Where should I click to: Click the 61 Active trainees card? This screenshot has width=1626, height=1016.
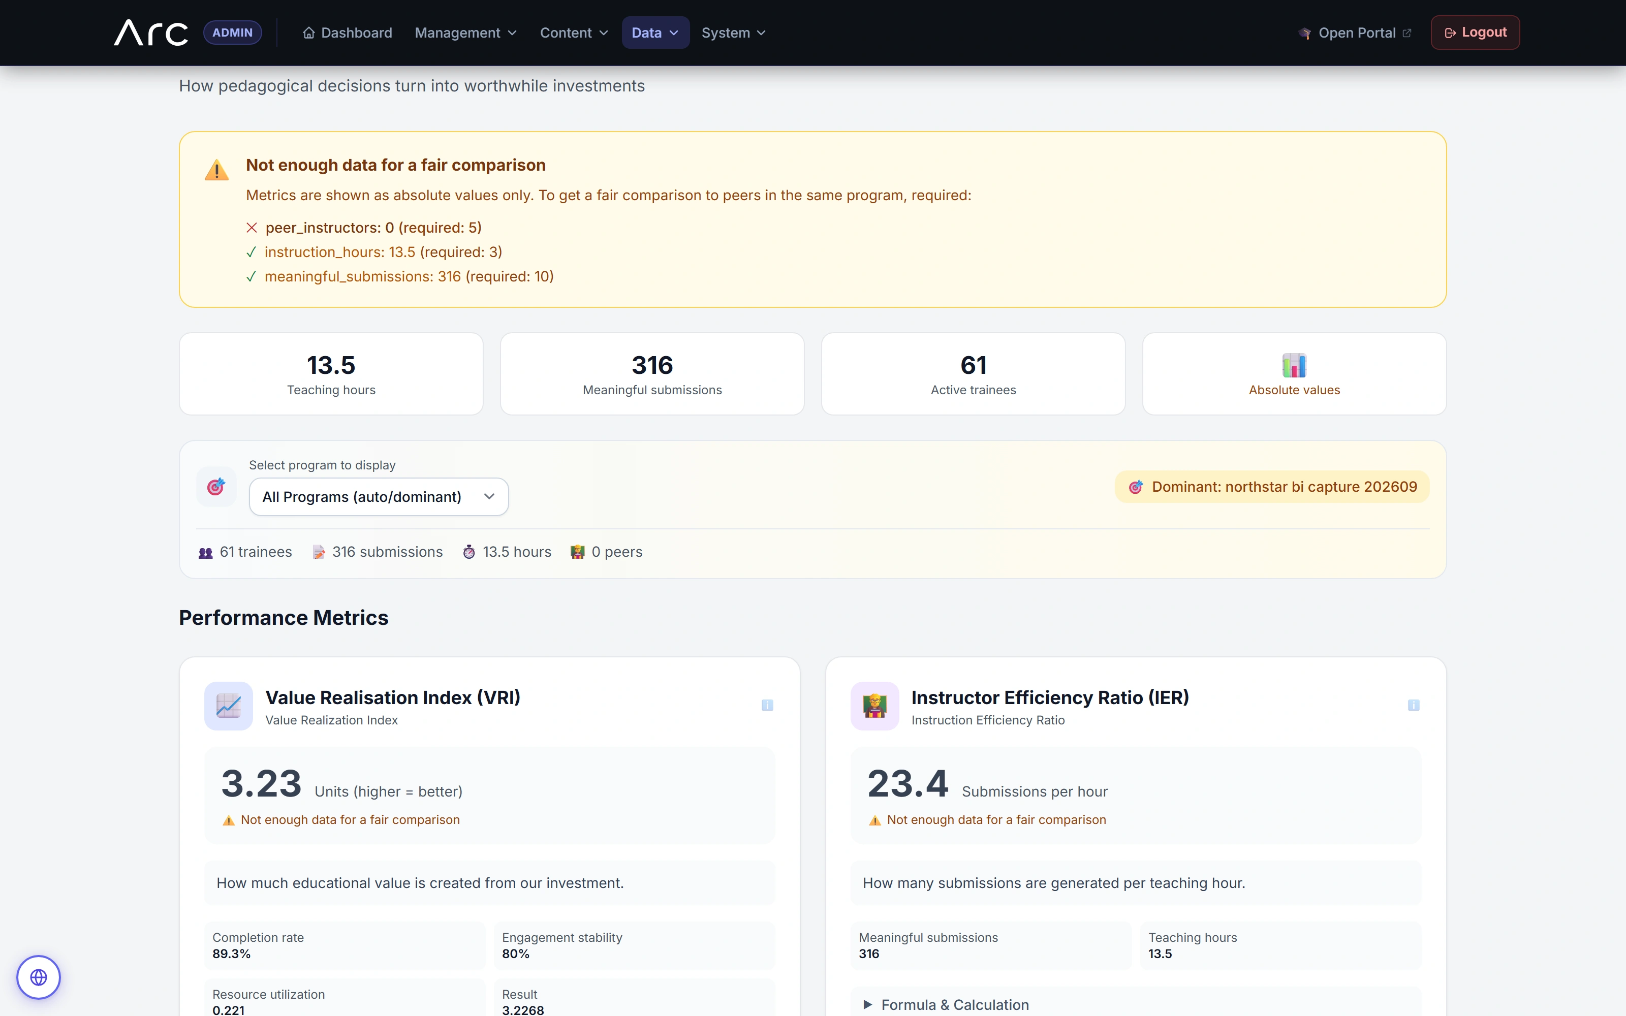[973, 373]
